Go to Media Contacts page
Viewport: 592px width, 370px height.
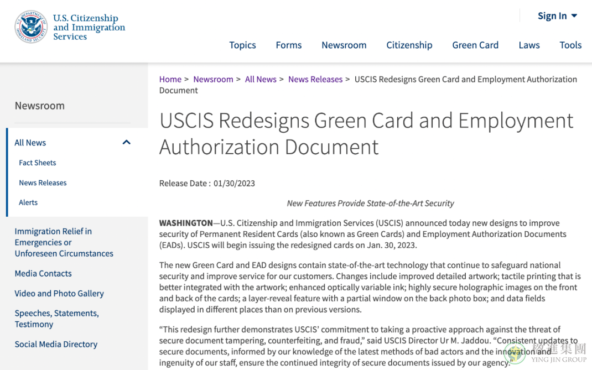tap(43, 273)
